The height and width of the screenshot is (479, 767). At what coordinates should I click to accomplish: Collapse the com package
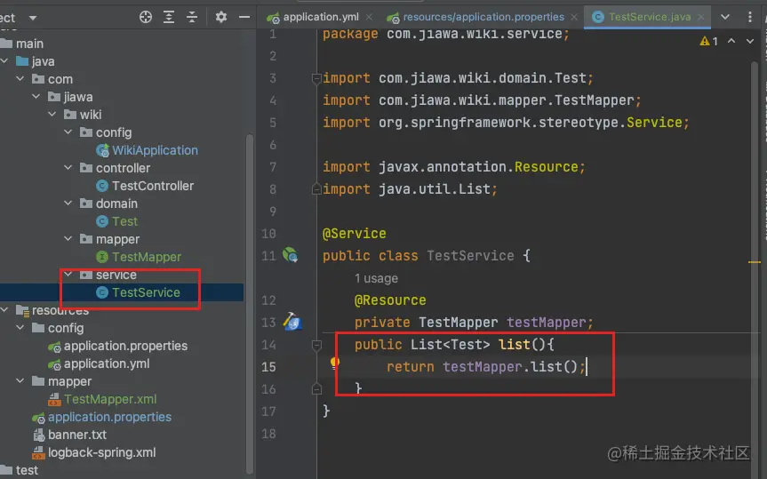tap(20, 79)
